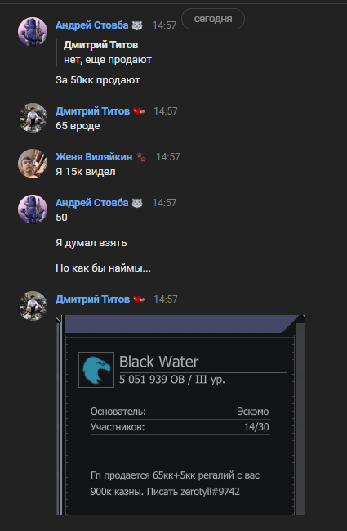Viewport: 347px width, 531px height.
Task: Select the message 'За 50кк продают'
Action: [98, 80]
